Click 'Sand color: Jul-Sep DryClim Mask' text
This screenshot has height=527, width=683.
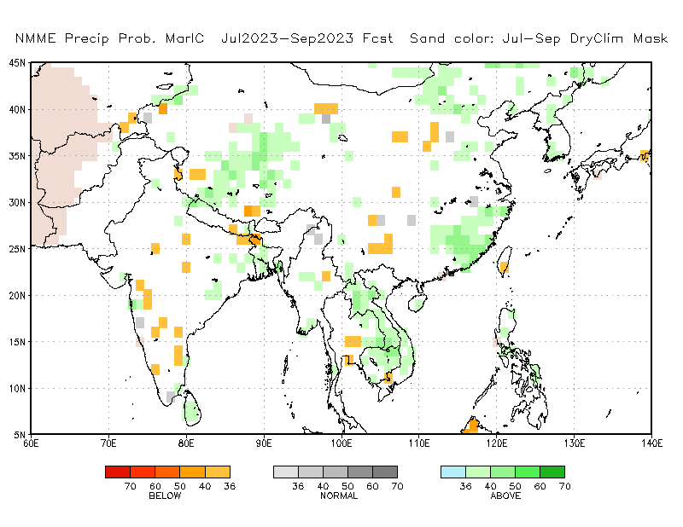[539, 38]
